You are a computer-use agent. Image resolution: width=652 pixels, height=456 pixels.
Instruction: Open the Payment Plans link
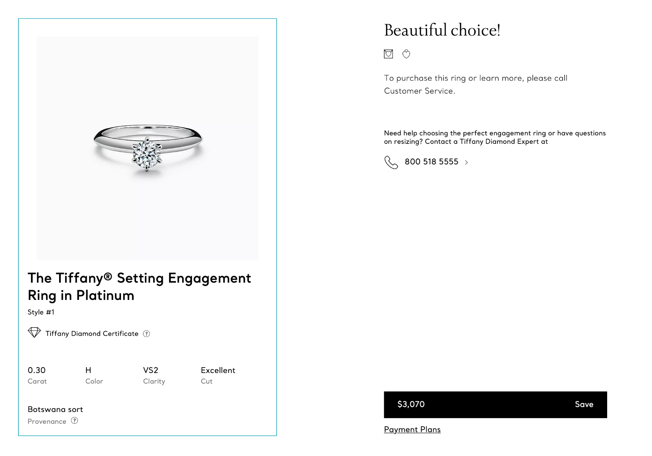[412, 430]
